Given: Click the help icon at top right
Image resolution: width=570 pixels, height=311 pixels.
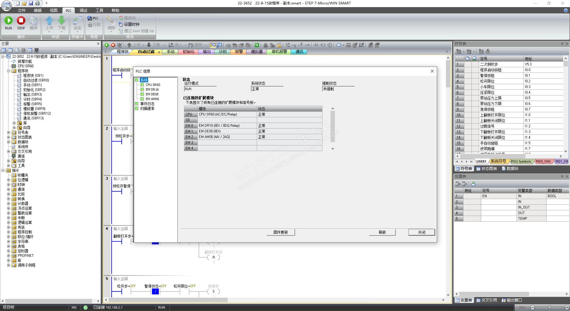Looking at the screenshot, I should point(566,10).
